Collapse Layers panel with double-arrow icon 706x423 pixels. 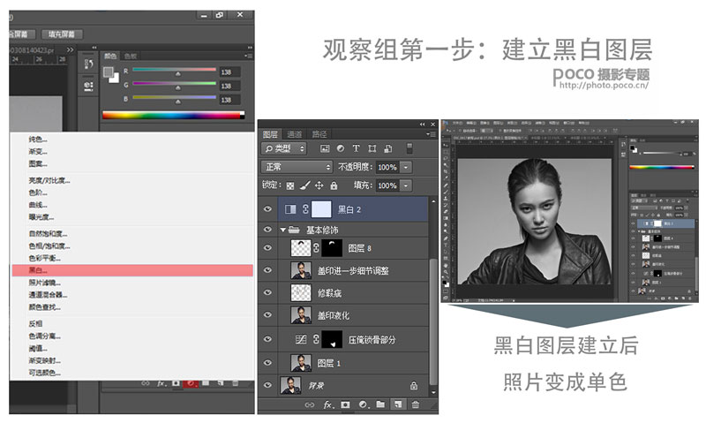point(422,125)
